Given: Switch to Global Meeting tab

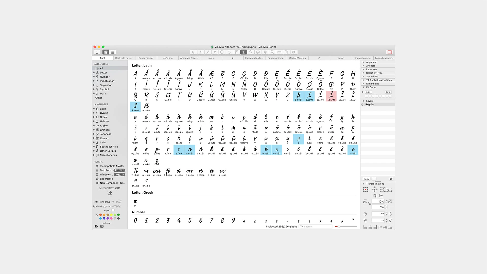Looking at the screenshot, I should tap(298, 58).
